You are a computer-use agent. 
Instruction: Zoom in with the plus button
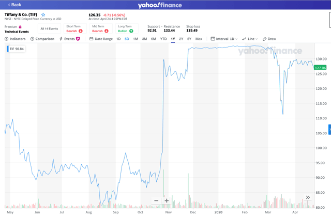(167, 200)
